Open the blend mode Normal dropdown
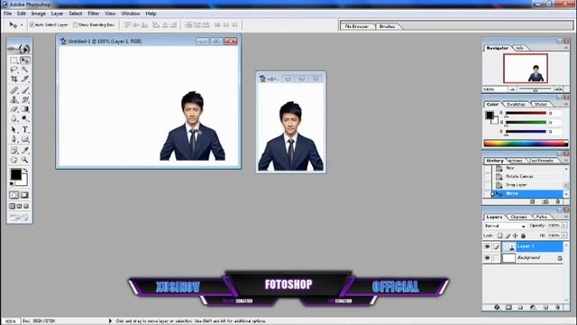The height and width of the screenshot is (325, 577). (505, 226)
